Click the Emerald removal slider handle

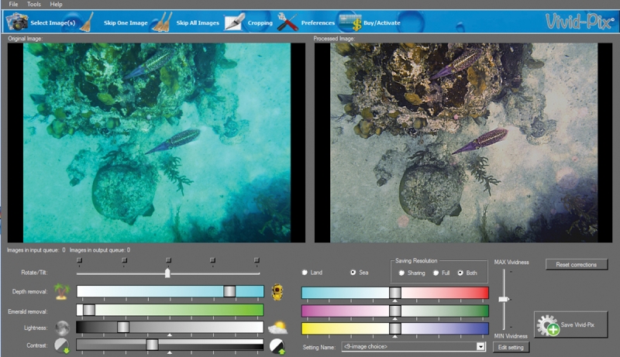click(89, 310)
